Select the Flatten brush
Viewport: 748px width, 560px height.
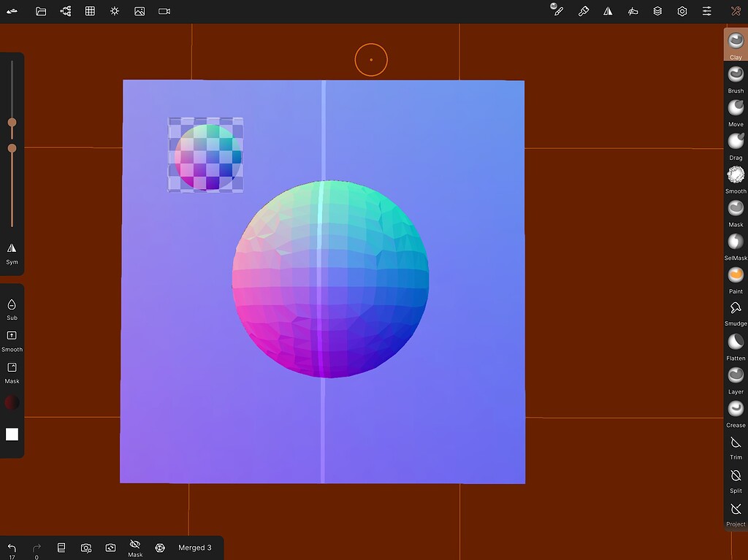point(735,341)
